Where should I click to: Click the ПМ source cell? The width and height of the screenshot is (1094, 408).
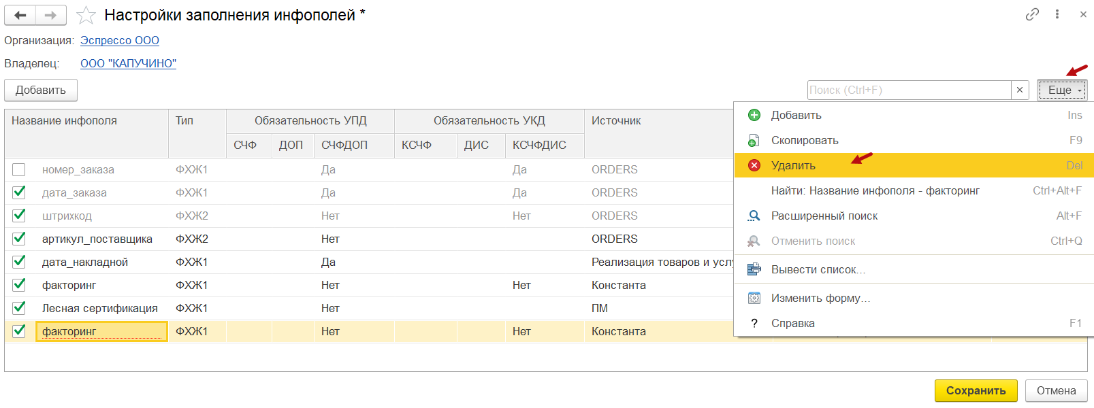[x=659, y=308]
